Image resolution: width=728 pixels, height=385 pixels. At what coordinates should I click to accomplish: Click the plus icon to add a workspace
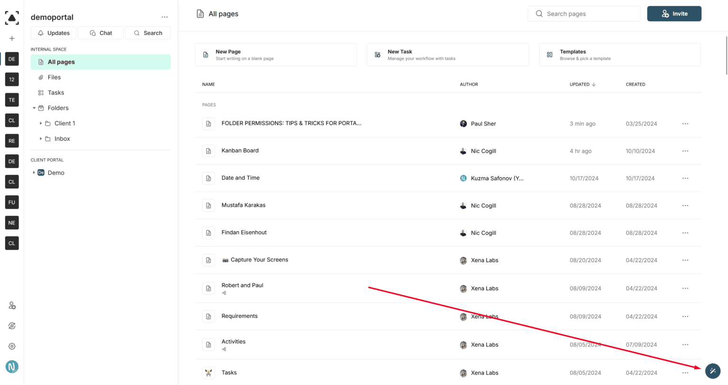click(x=11, y=38)
